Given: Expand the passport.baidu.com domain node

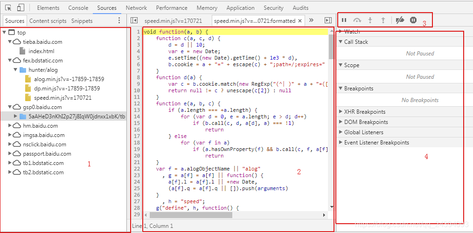Looking at the screenshot, I should [10, 154].
